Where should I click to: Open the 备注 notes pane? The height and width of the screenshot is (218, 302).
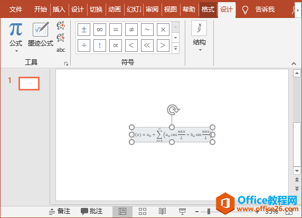(60, 211)
